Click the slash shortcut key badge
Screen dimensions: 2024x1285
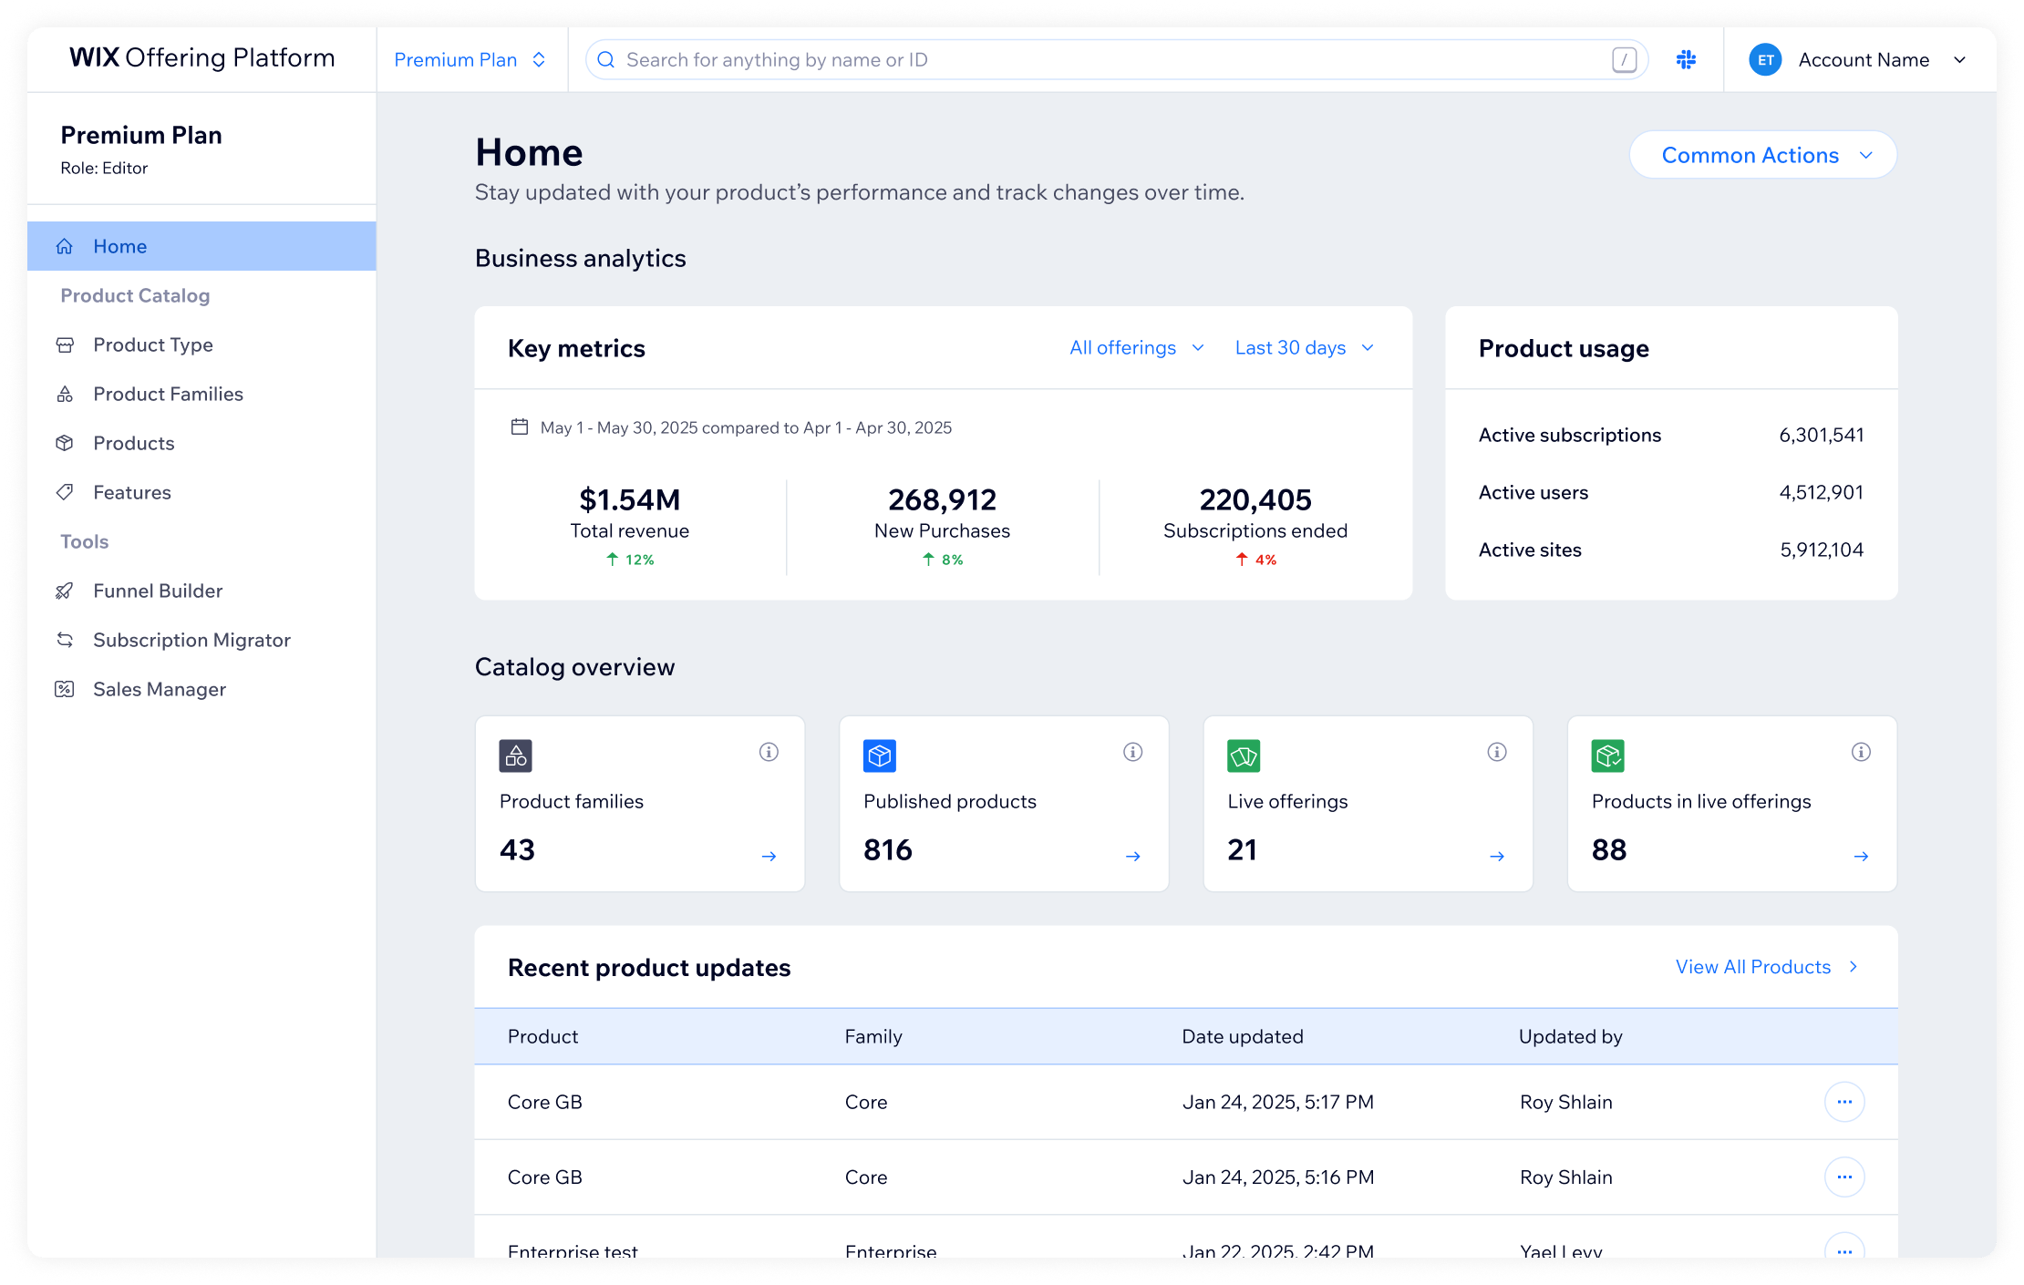1625,59
